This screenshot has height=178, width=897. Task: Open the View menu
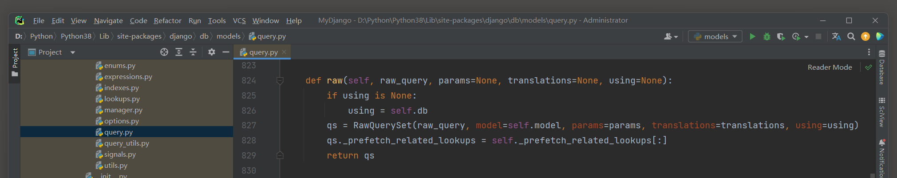[x=79, y=20]
